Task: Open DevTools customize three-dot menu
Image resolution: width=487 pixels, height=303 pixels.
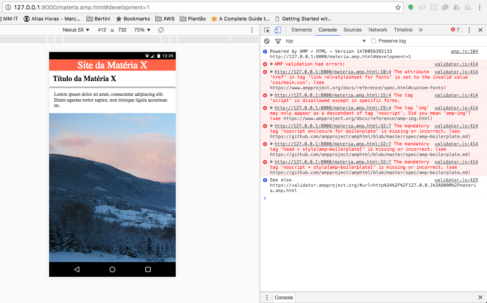Action: [x=469, y=30]
